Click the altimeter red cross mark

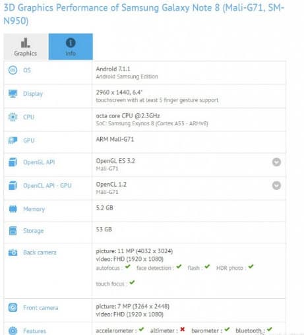point(182,329)
